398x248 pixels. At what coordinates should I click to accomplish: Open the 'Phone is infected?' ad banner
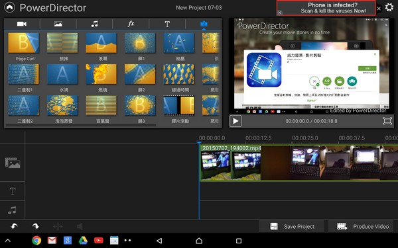click(x=326, y=8)
